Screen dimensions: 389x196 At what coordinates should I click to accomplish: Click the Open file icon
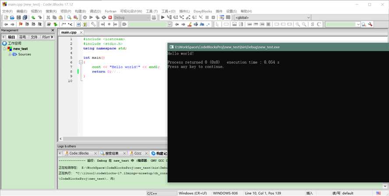(x=12, y=17)
